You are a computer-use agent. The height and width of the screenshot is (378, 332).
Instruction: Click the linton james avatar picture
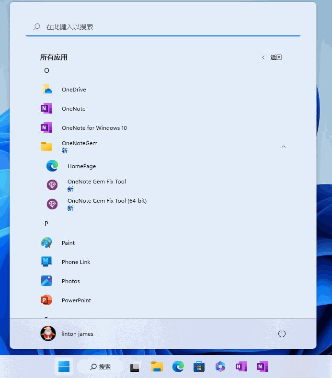(x=48, y=333)
